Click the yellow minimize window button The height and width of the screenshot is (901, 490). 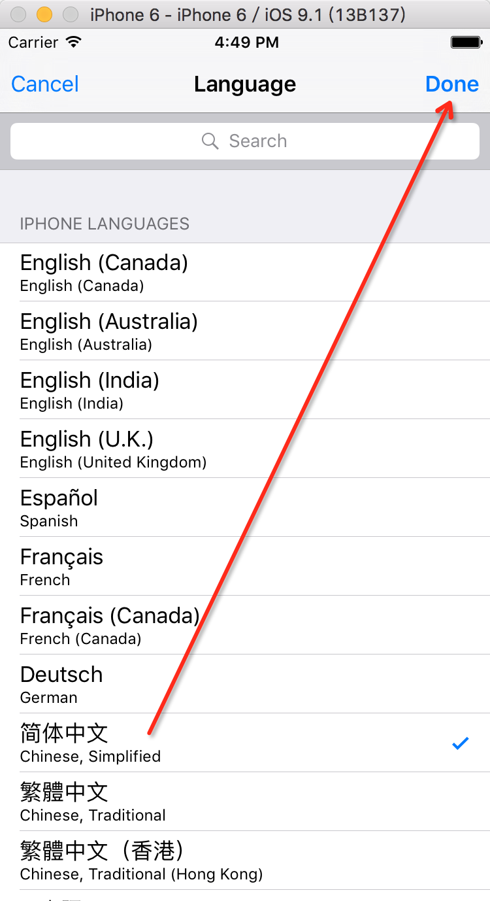[x=44, y=14]
